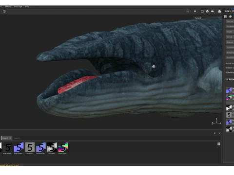Click the Ambient occlusion mixing label
This screenshot has width=234, height=175.
(x=230, y=68)
